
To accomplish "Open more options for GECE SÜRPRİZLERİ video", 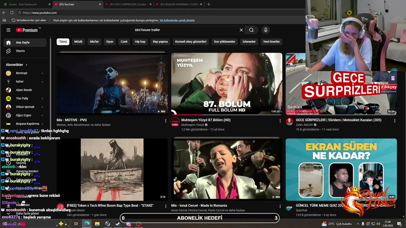I will (395, 121).
